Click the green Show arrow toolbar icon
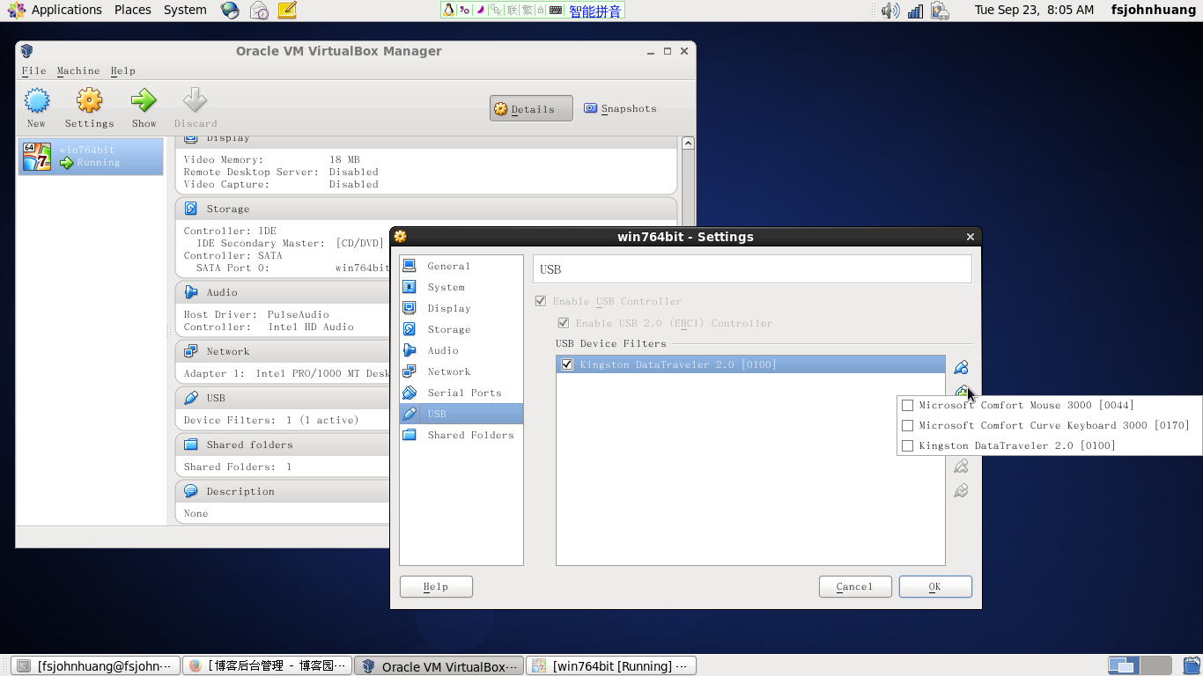Viewport: 1203px width, 676px height. [x=144, y=108]
